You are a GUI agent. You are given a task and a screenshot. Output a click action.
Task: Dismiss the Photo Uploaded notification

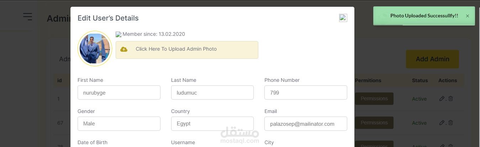tap(468, 16)
